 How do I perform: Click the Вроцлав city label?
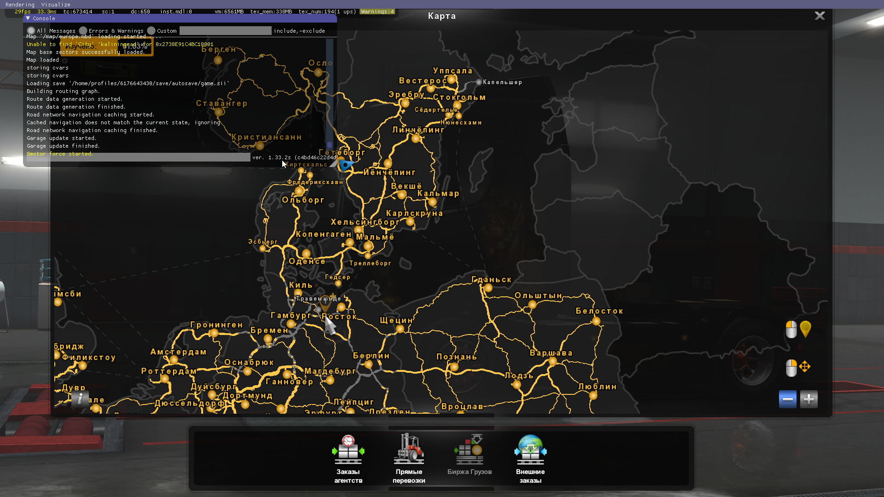click(x=462, y=407)
